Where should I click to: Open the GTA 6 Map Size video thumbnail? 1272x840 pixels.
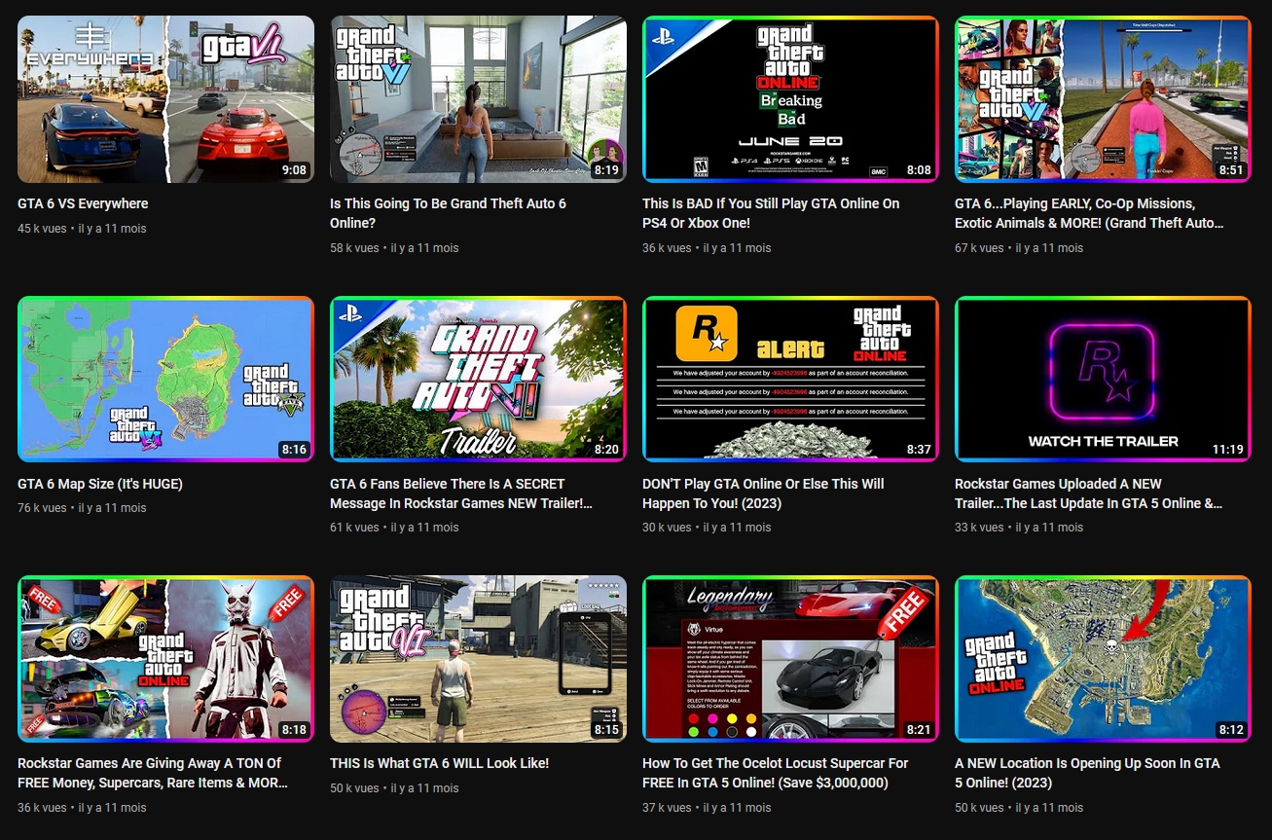tap(165, 379)
